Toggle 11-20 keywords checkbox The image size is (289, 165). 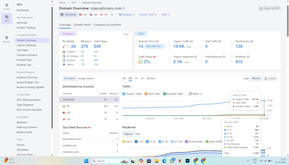[x=147, y=142]
